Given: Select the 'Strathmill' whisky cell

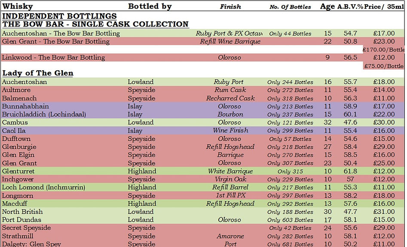Looking at the screenshot, I should click(x=18, y=236).
